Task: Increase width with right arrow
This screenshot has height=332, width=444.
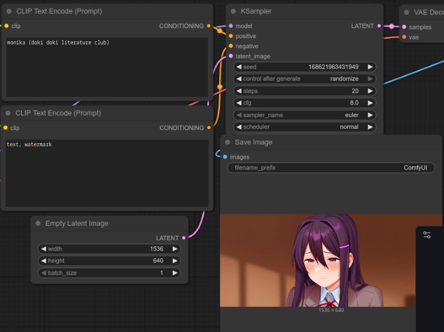Action: click(175, 249)
